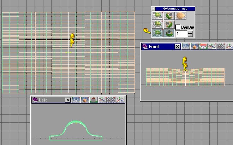Open the view selection icon in the Front window toolbar
The width and height of the screenshot is (233, 145).
point(186,46)
